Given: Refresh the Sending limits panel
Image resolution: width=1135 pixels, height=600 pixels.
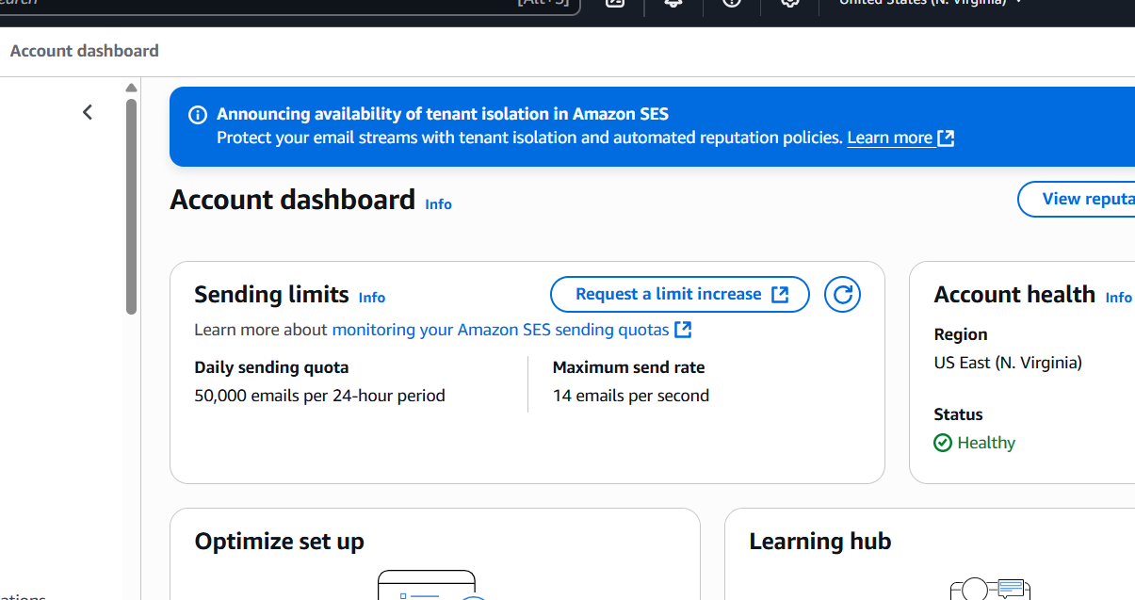Looking at the screenshot, I should 842,294.
